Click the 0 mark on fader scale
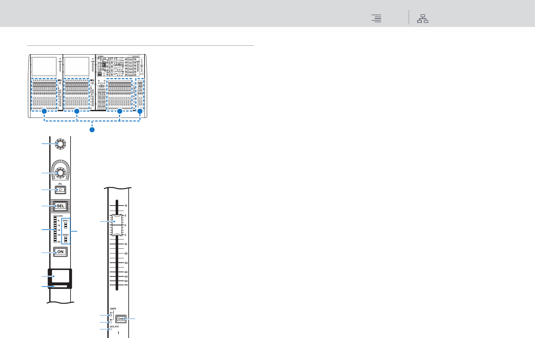This screenshot has height=338, width=535. 125,225
